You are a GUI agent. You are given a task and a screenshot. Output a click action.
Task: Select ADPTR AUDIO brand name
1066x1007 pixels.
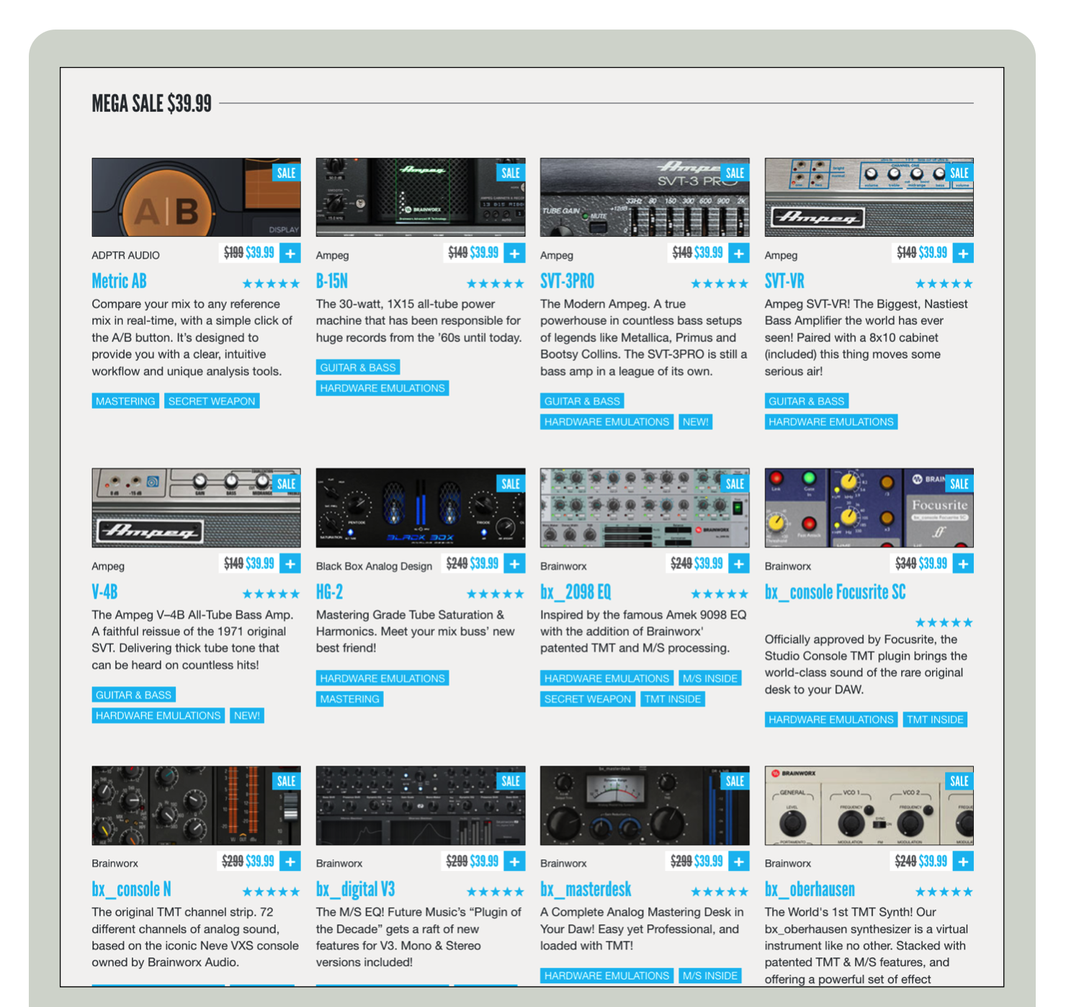point(126,256)
